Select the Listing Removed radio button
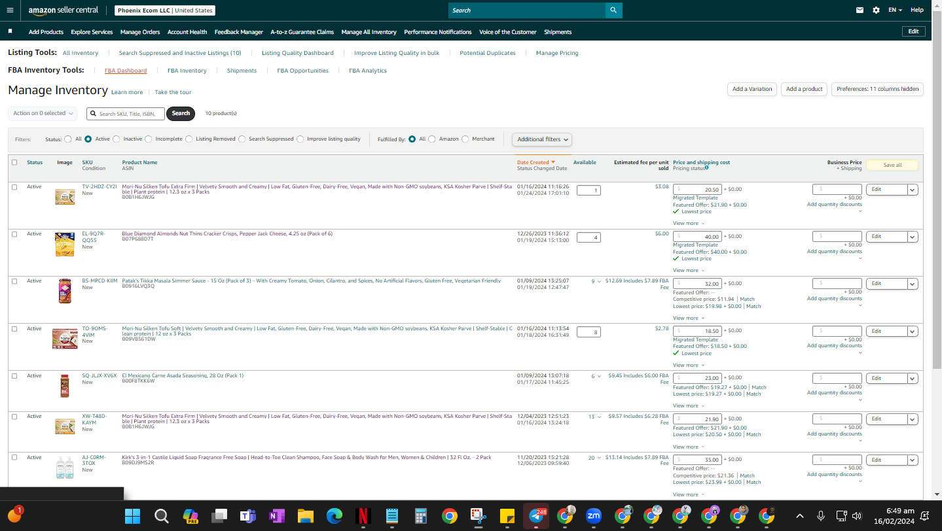This screenshot has width=942, height=531. (189, 139)
